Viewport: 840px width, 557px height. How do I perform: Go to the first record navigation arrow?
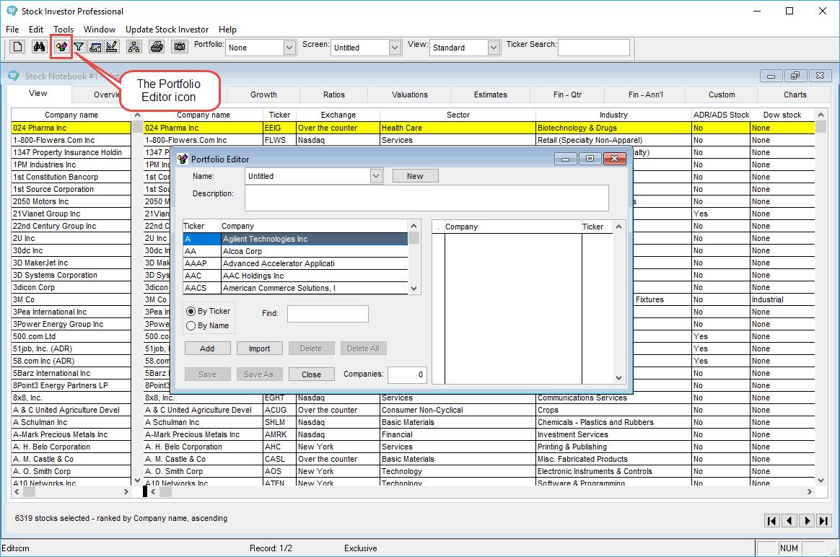772,521
